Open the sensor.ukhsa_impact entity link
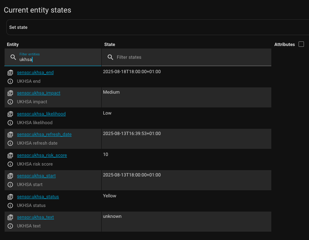 point(39,93)
